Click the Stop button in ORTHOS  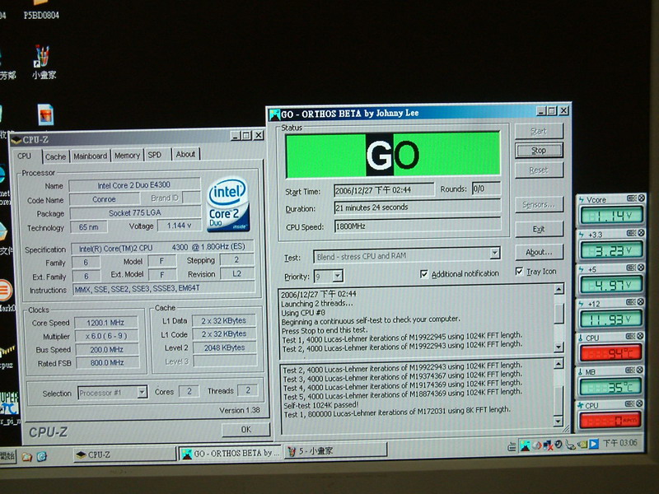tap(539, 151)
